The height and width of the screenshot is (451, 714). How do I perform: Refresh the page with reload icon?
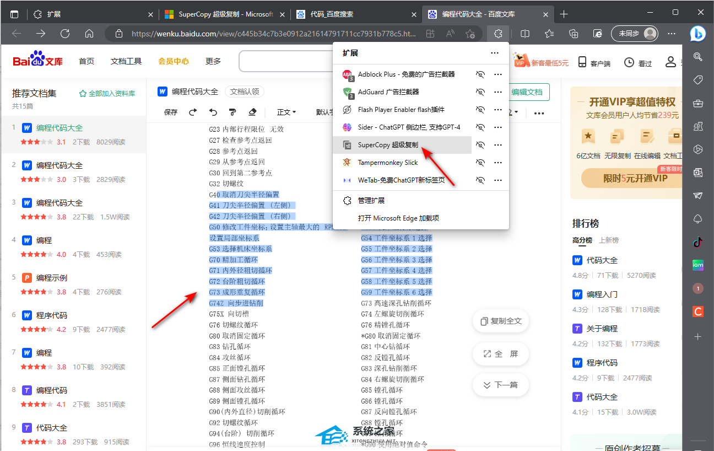(x=65, y=34)
